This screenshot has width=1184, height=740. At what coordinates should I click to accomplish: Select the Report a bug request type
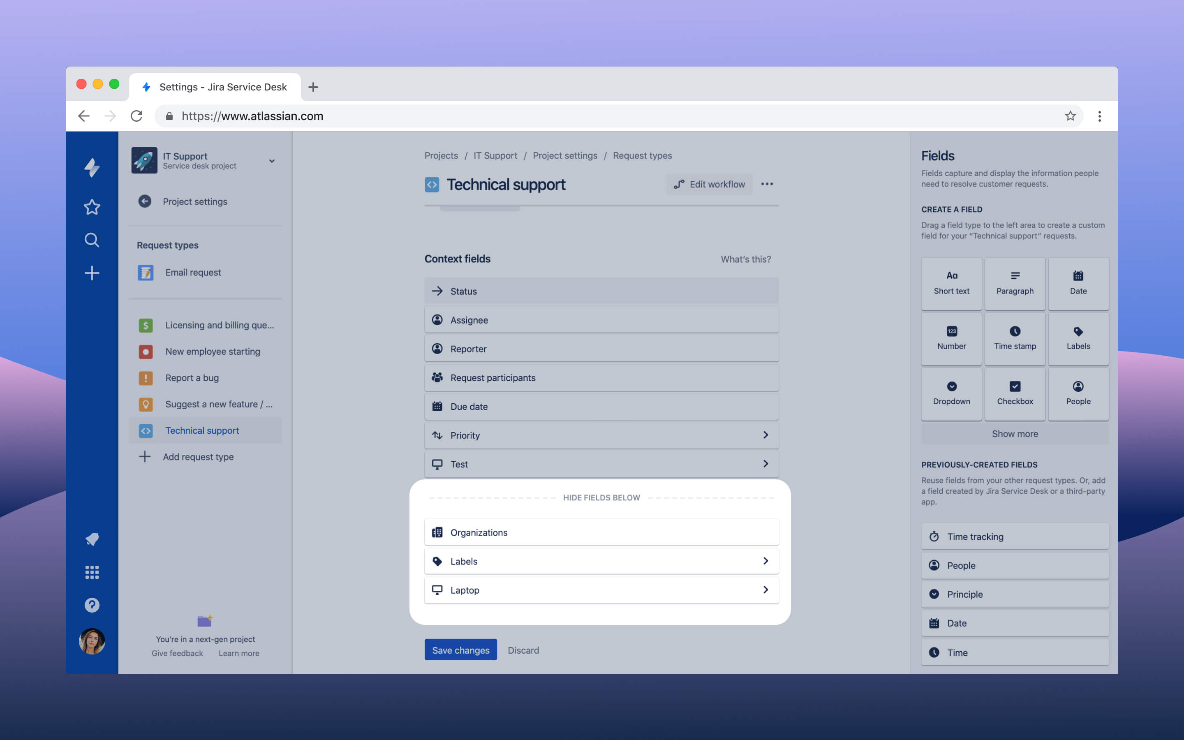tap(206, 378)
